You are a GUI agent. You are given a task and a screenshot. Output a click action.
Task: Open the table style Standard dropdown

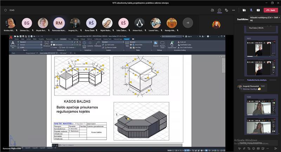pos(141,42)
